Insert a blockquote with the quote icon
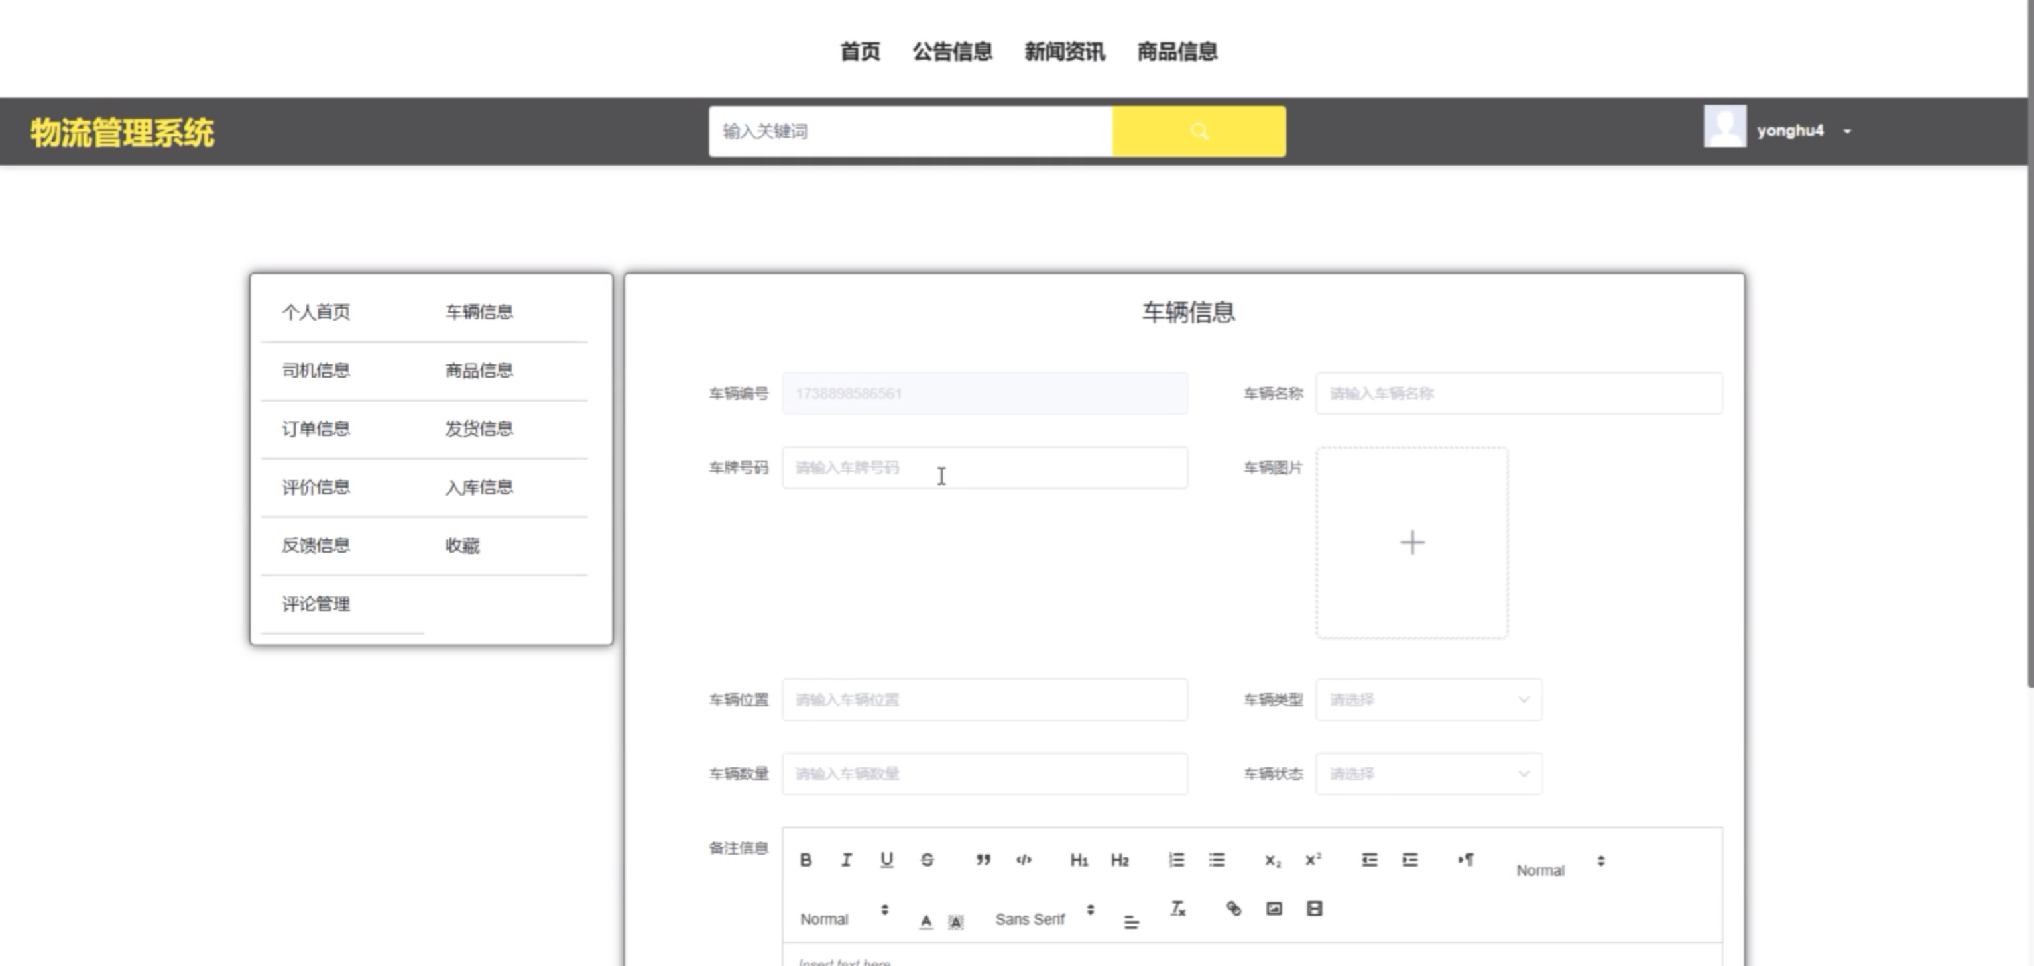 tap(983, 859)
